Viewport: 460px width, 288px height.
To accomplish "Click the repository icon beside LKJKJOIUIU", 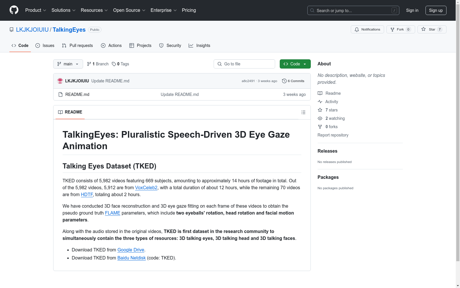I will 11,30.
